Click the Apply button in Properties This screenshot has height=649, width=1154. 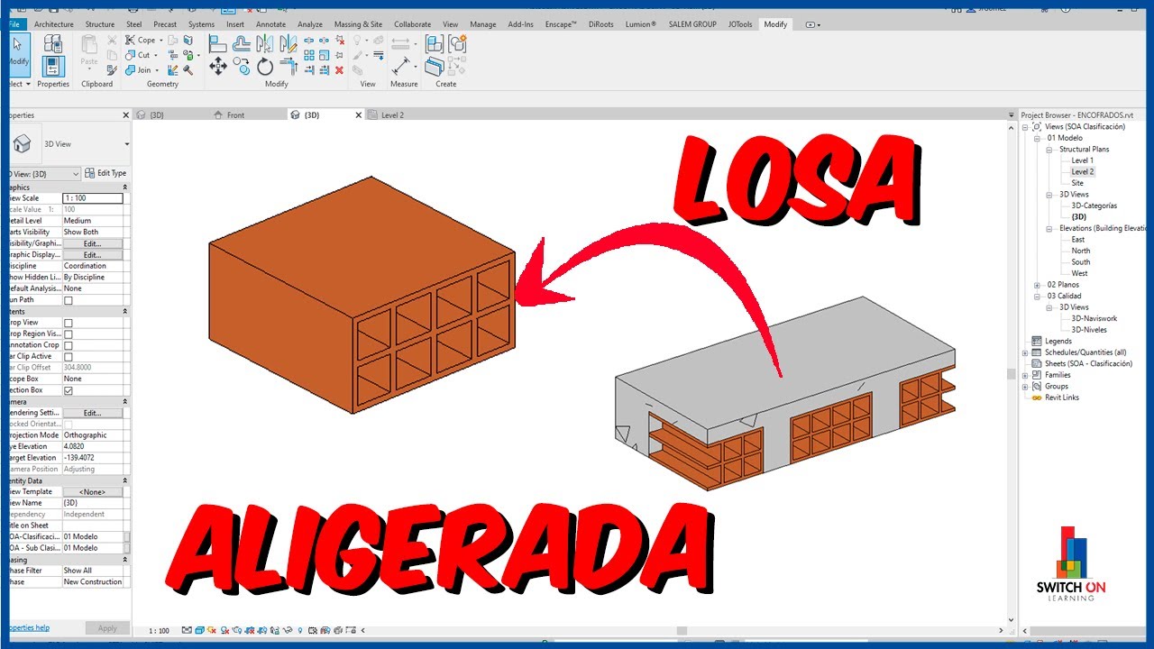(x=107, y=628)
